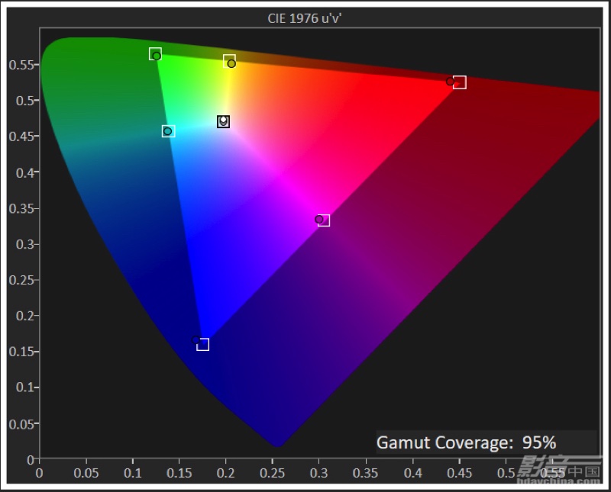
Task: Click the 0.1 label on horizontal axis
Action: pos(132,473)
